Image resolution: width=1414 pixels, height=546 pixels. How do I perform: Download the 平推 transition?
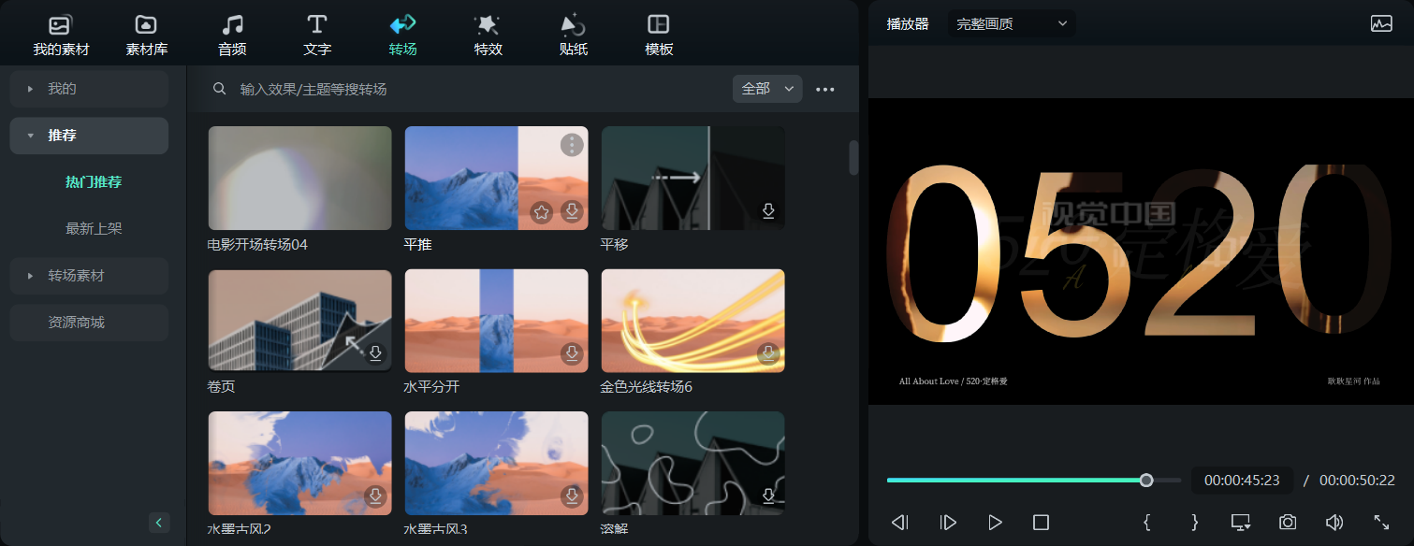[572, 212]
